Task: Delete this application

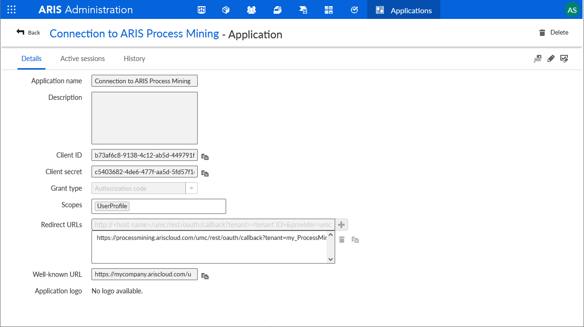Action: click(554, 33)
